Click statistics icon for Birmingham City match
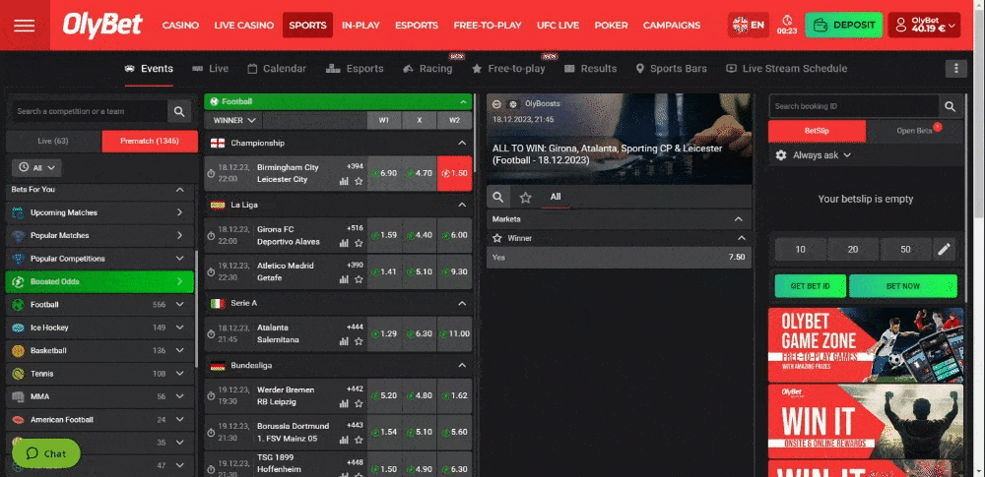This screenshot has width=985, height=477. pos(344,181)
